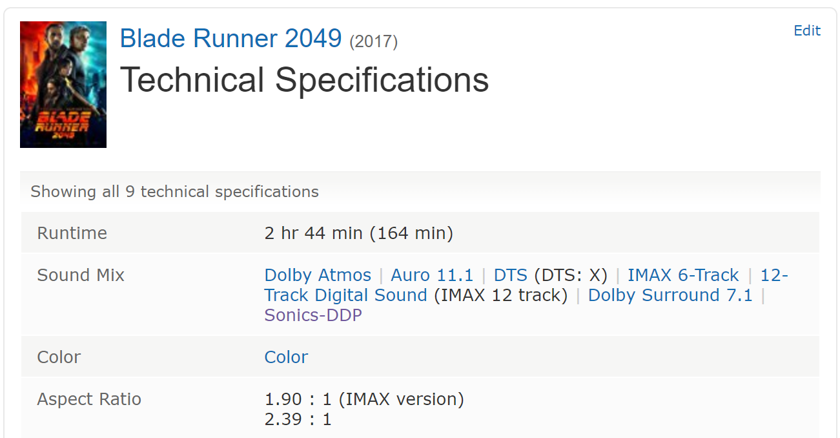Open the Sonics-DDP link
The width and height of the screenshot is (840, 438).
313,315
